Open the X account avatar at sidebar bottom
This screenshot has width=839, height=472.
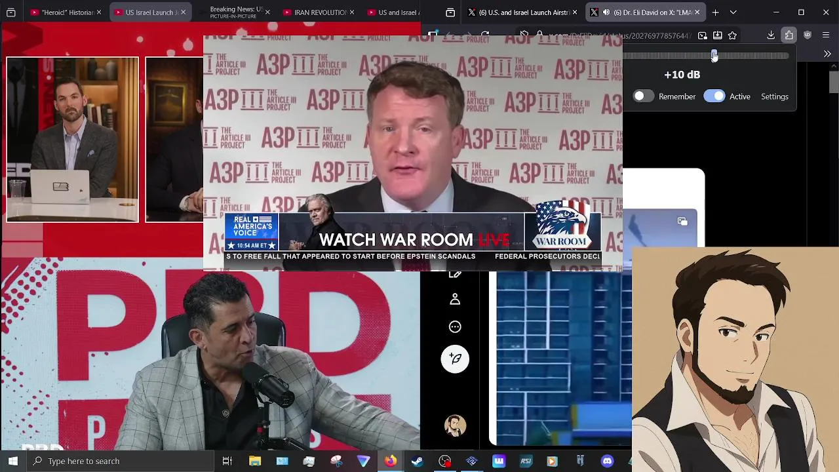pyautogui.click(x=455, y=425)
